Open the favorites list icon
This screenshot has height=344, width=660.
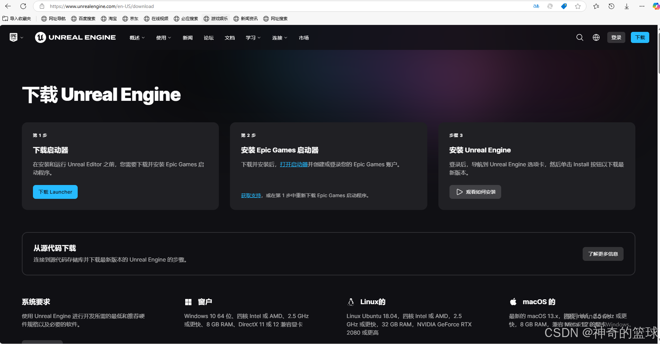[x=596, y=6]
